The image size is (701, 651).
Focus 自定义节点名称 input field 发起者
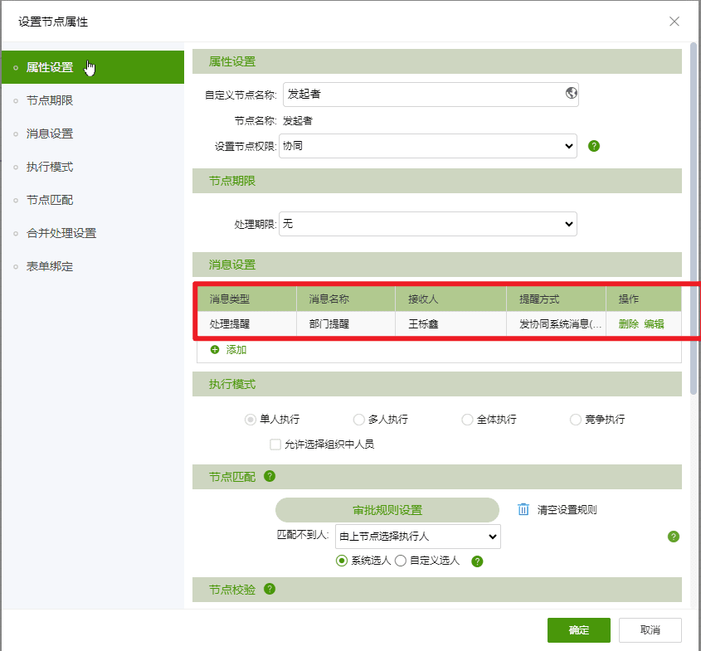[431, 95]
